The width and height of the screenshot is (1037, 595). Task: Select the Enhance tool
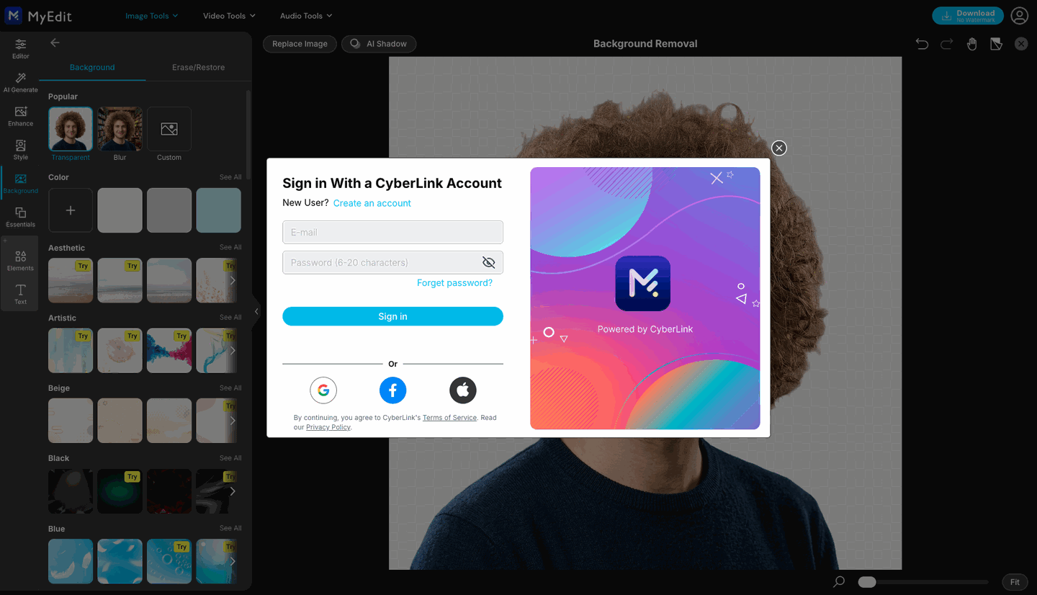20,116
